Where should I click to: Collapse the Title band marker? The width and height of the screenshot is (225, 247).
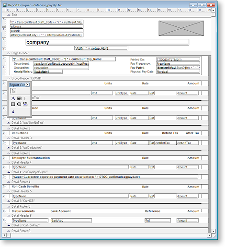coord(9,15)
